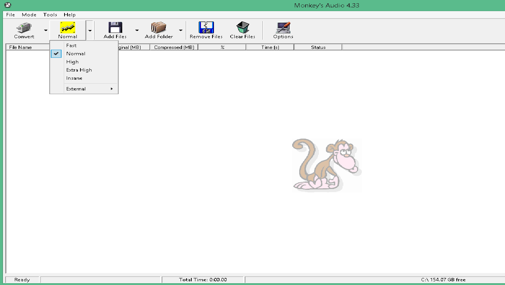
Task: Click the Add Folder icon
Action: 159,27
